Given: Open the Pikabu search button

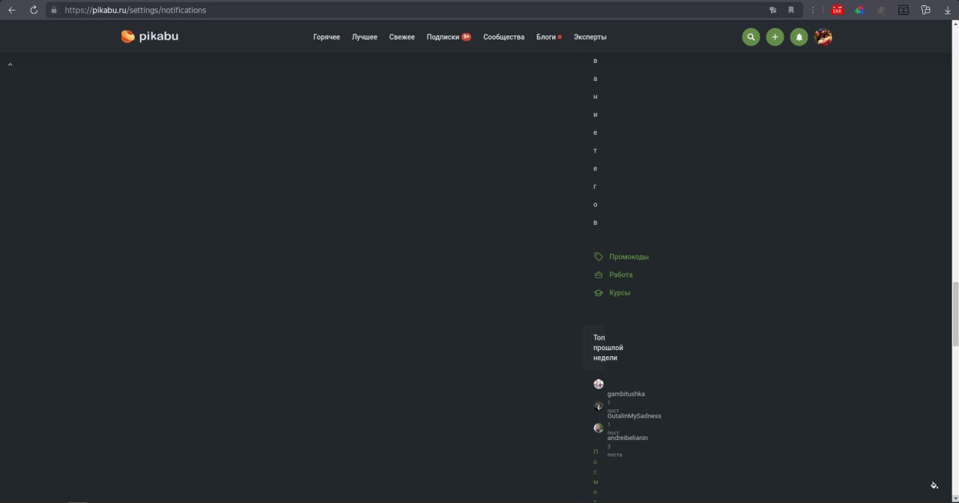Looking at the screenshot, I should 751,37.
